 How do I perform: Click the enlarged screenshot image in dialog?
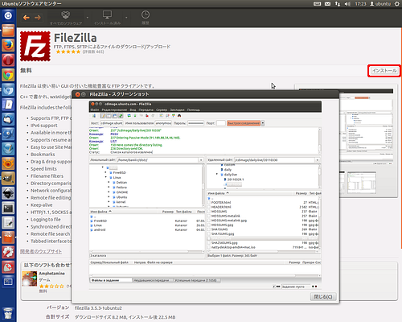pos(205,196)
